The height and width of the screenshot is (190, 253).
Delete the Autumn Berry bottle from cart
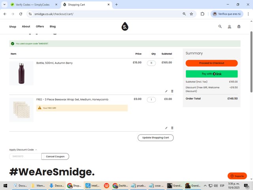pos(172,91)
